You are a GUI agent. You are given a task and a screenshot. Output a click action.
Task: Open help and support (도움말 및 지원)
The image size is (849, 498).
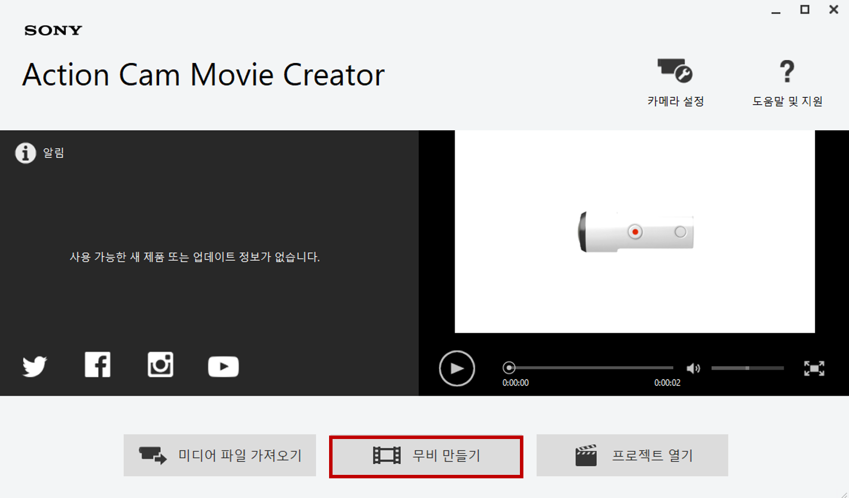[x=787, y=83]
